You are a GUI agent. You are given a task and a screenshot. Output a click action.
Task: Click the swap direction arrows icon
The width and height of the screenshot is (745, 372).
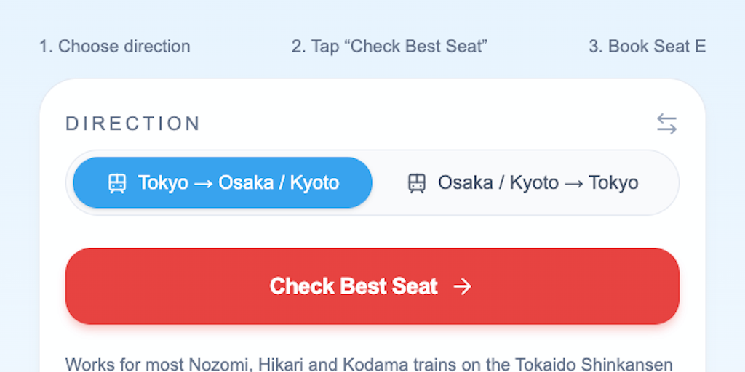666,124
